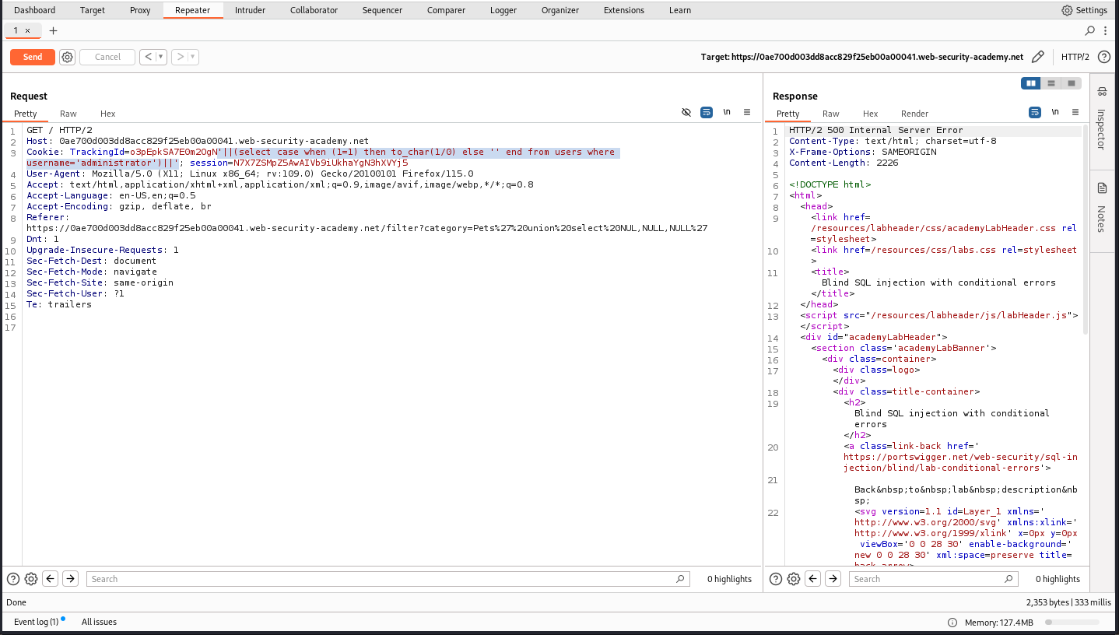The image size is (1119, 635).
Task: Open the Organizer tab
Action: pos(560,10)
